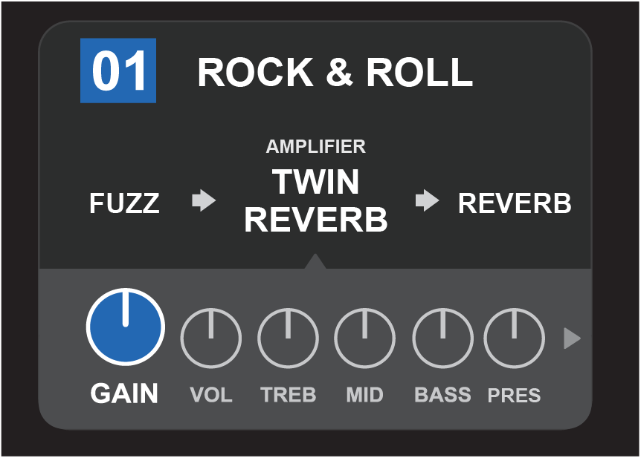641x458 pixels.
Task: Click the triangle pointer under amplifier
Action: click(315, 262)
